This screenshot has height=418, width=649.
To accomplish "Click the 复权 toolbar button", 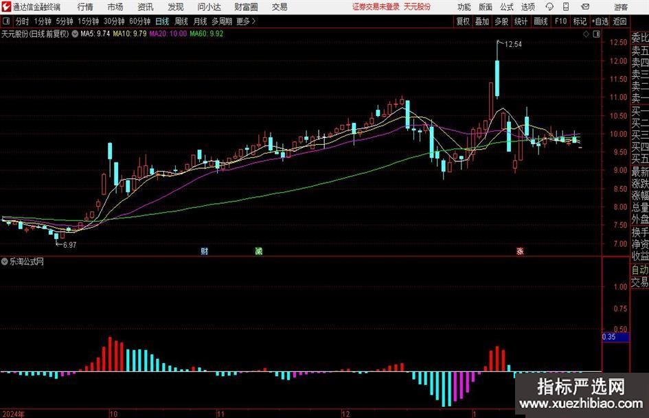I will click(463, 21).
